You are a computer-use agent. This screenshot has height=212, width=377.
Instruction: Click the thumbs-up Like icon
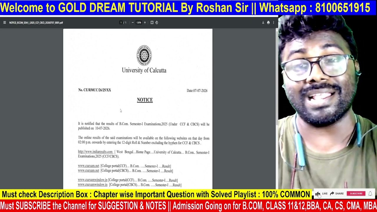(318, 194)
